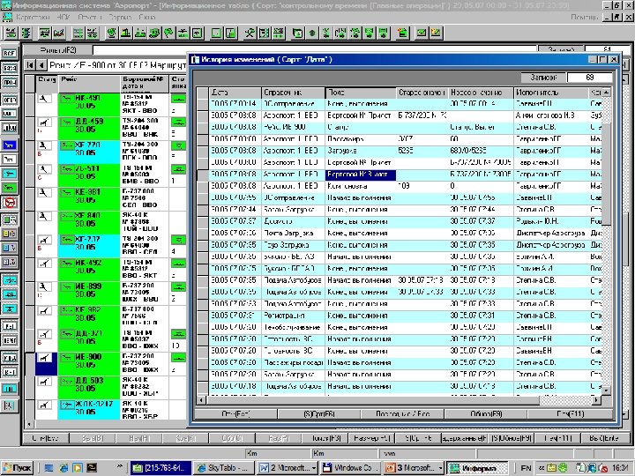The width and height of the screenshot is (635, 476).
Task: Open the Картотеки menu
Action: 33,17
